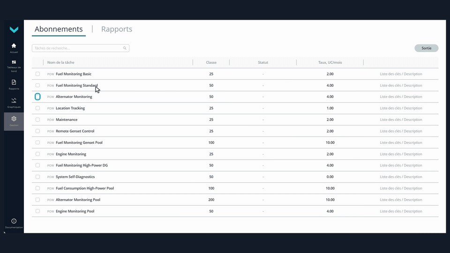The width and height of the screenshot is (450, 253).
Task: Check the Engine Monitoring checkbox
Action: [37, 154]
